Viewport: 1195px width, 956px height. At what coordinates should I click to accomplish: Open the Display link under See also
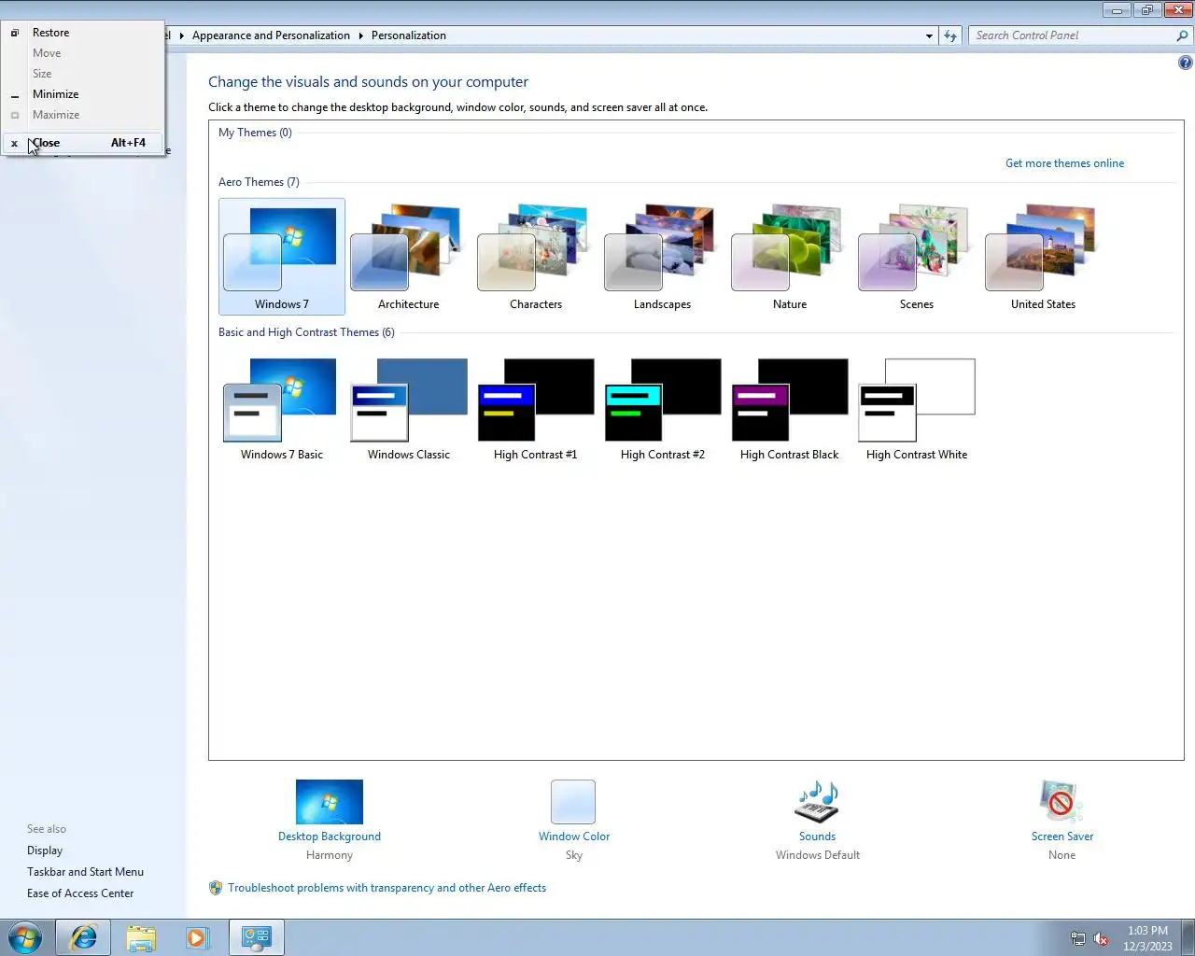pos(45,851)
